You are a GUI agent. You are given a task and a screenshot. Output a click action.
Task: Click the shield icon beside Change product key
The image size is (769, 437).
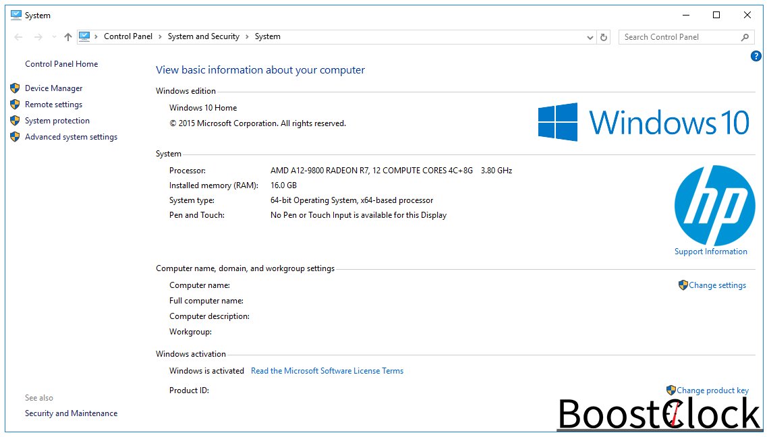(x=671, y=390)
